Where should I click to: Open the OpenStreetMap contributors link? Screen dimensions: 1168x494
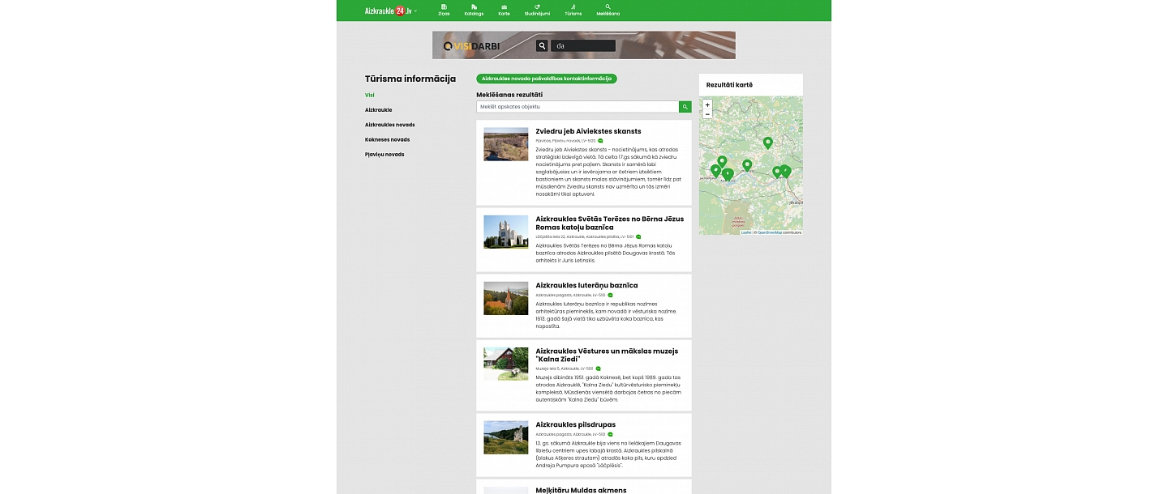click(x=769, y=232)
